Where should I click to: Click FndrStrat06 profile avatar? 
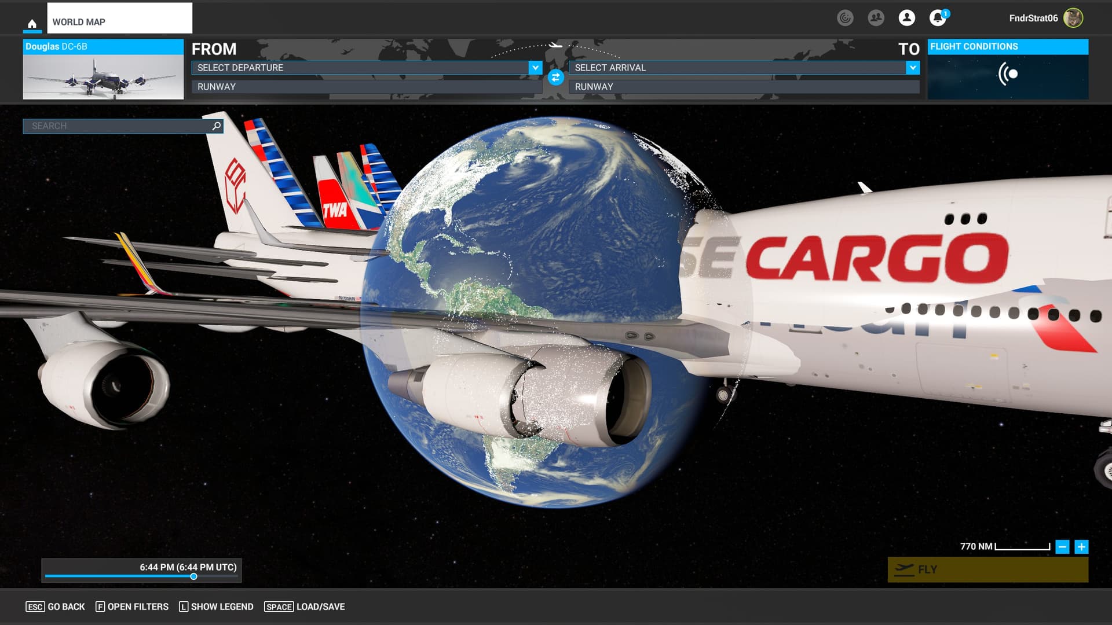coord(1073,18)
